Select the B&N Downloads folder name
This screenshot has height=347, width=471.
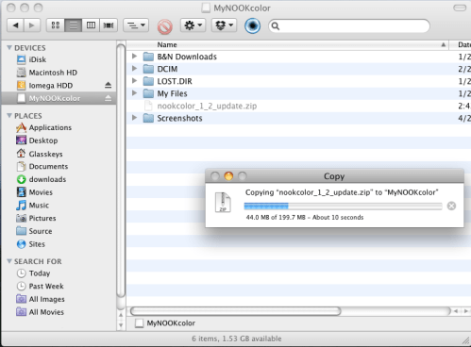(187, 57)
